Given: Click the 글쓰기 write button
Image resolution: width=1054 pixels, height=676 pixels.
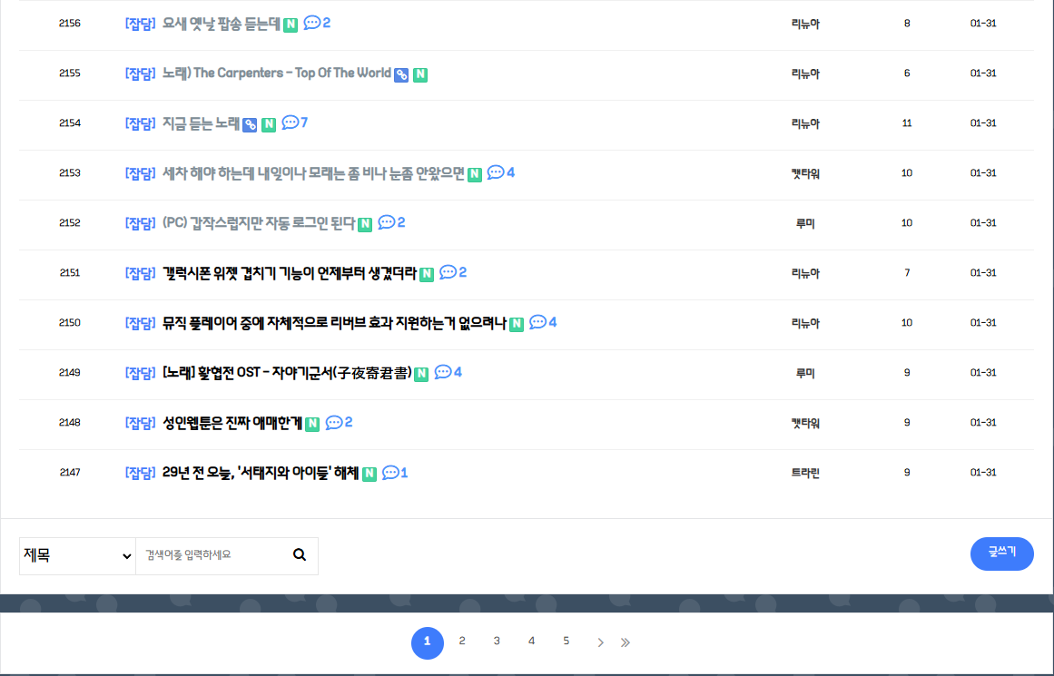Looking at the screenshot, I should [1001, 554].
